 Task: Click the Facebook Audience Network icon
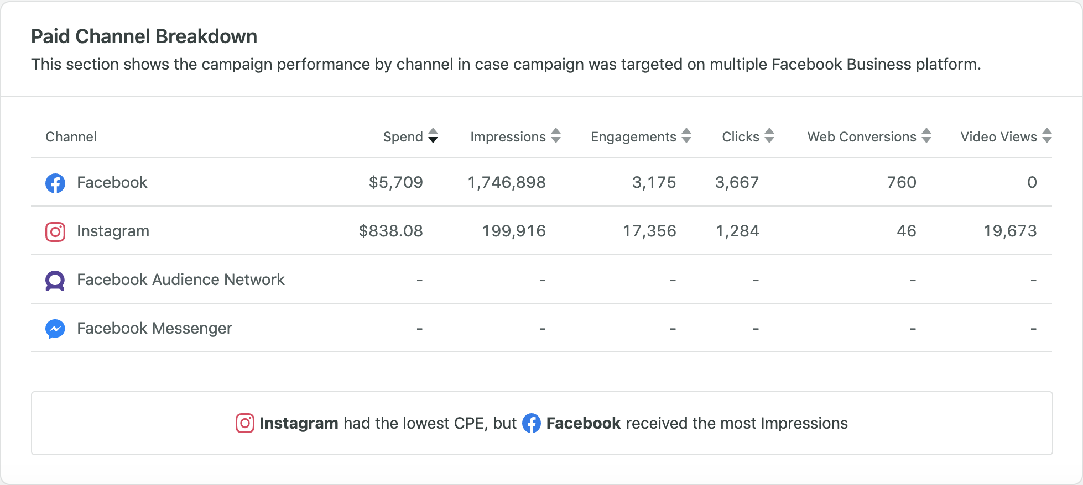tap(55, 281)
